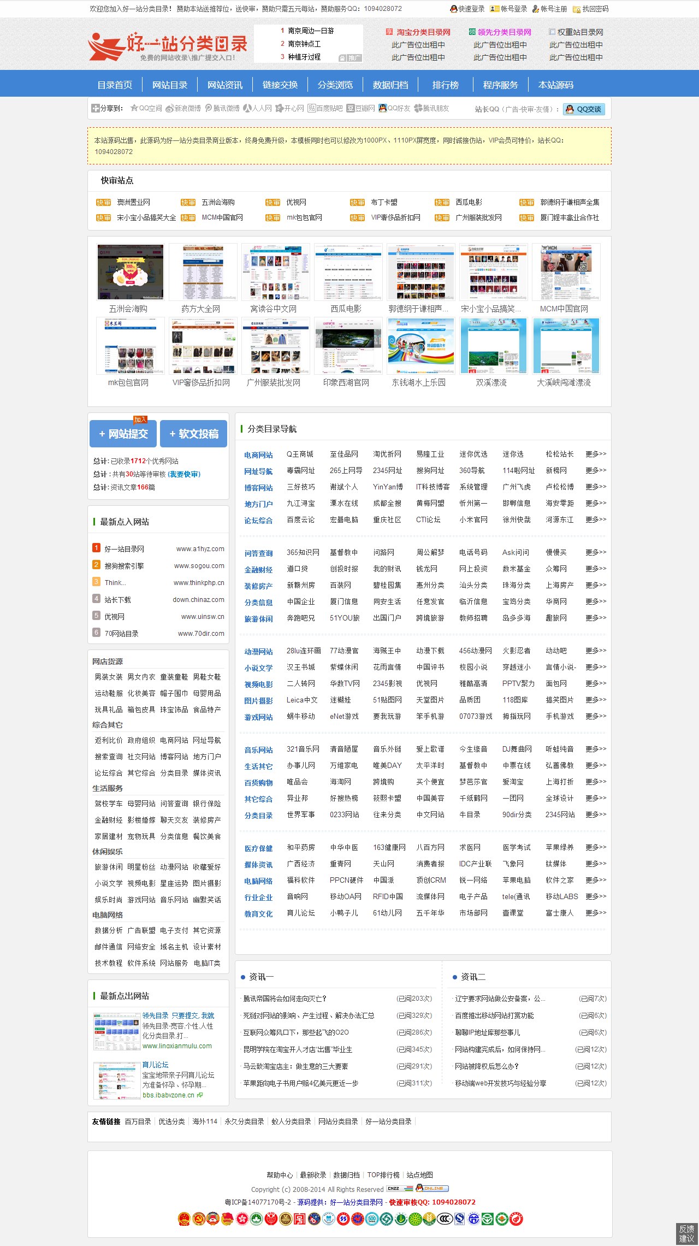Select 链接交换 in the navigation bar

[280, 85]
